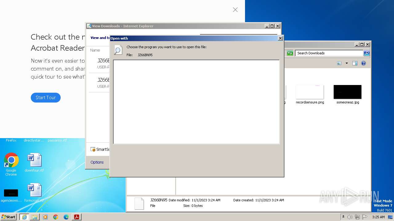The image size is (394, 221).
Task: Click the JZ66BN95 file icon in details pane
Action: tap(139, 203)
